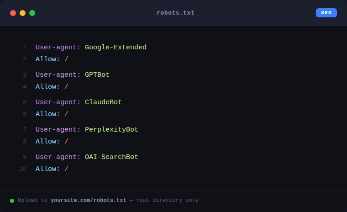This screenshot has height=212, width=347.
Task: Click the User-agent keyword on line 3
Action: click(x=58, y=74)
